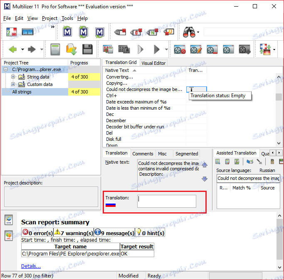The width and height of the screenshot is (284, 280).
Task: Click the third blue M toolbar icon
Action: pyautogui.click(x=100, y=32)
